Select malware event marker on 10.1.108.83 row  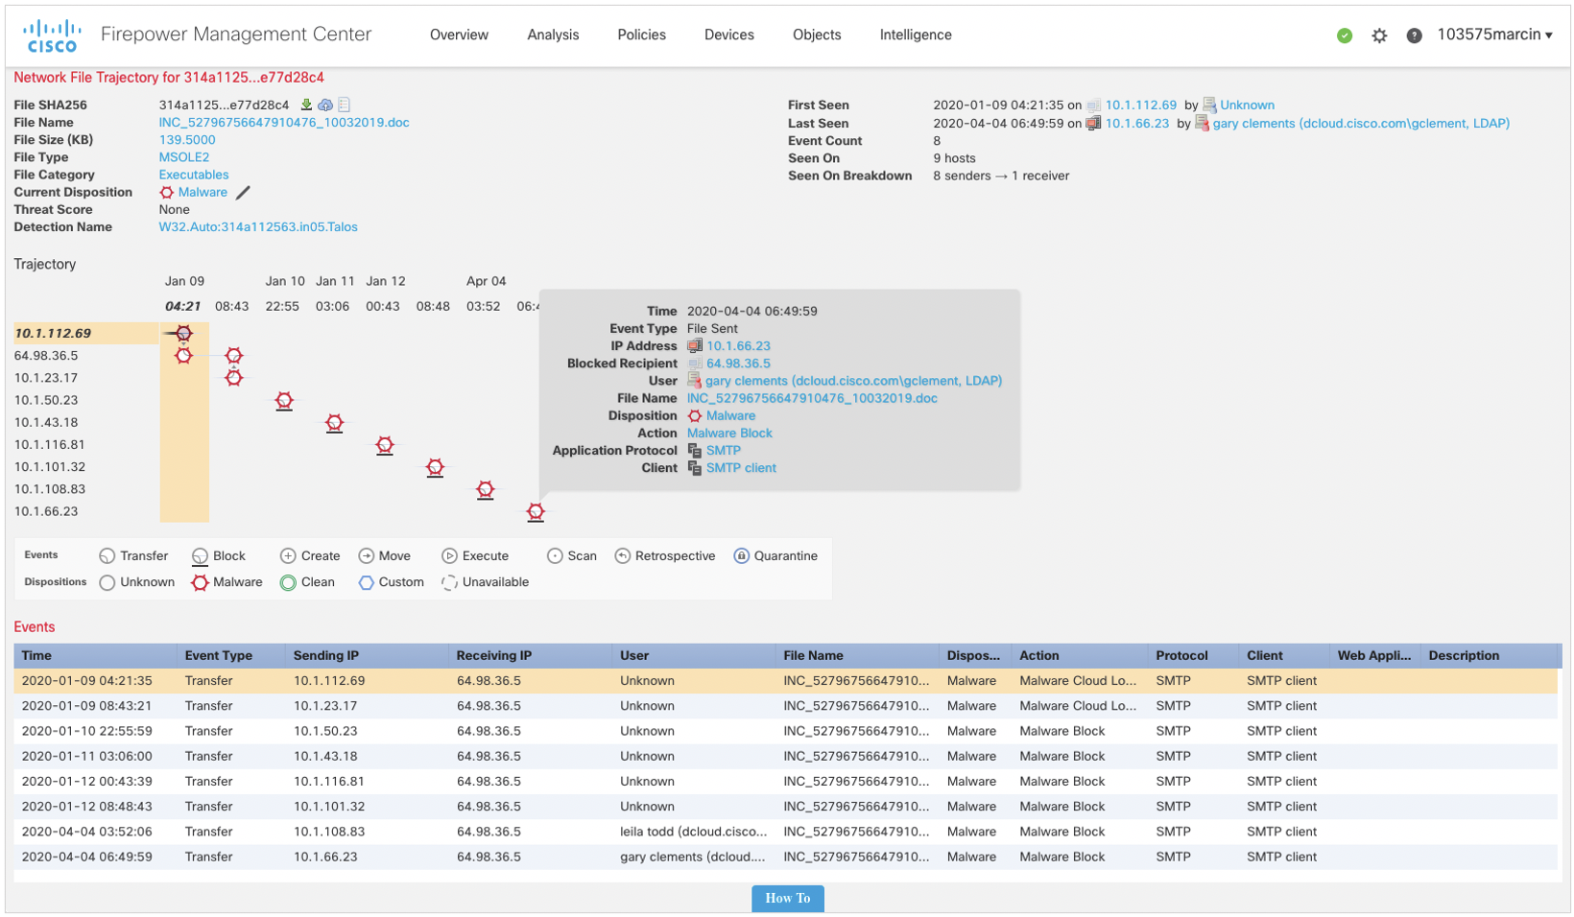coord(486,489)
